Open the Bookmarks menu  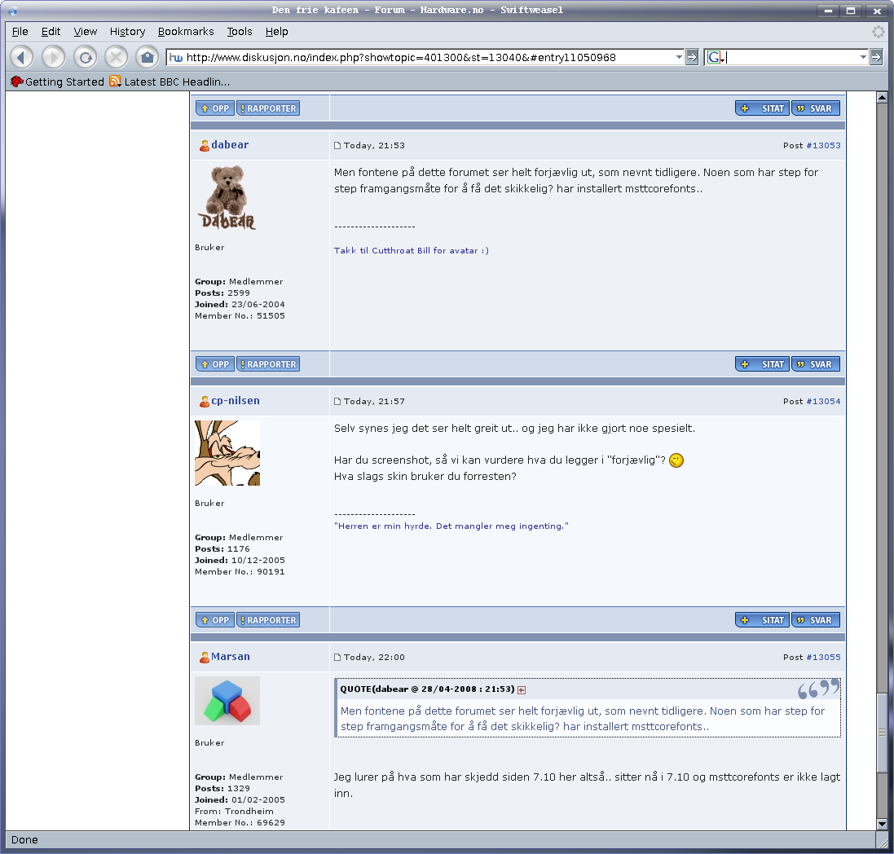pos(186,31)
